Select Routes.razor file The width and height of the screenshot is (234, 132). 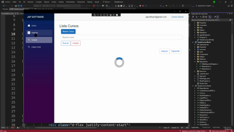pyautogui.click(x=204, y=83)
